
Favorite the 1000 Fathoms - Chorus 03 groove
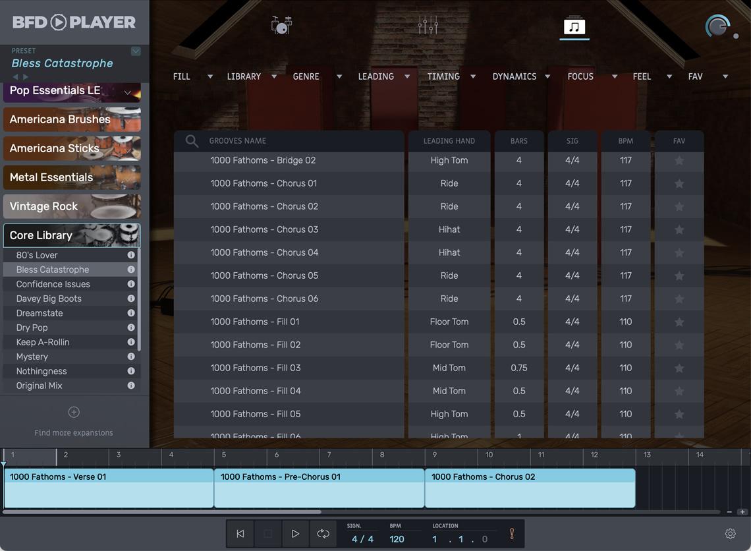(x=679, y=229)
